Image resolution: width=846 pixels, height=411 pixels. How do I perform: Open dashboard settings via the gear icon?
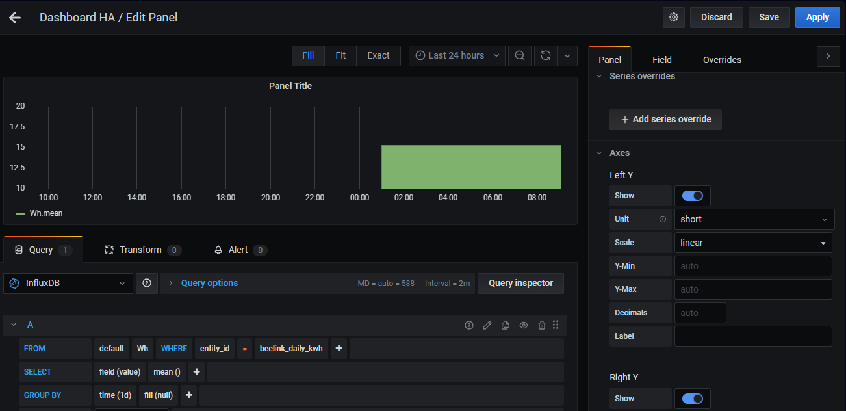673,17
